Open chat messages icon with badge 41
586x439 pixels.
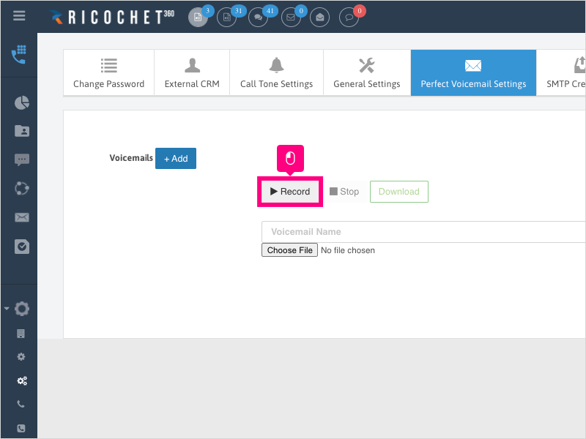pyautogui.click(x=258, y=17)
